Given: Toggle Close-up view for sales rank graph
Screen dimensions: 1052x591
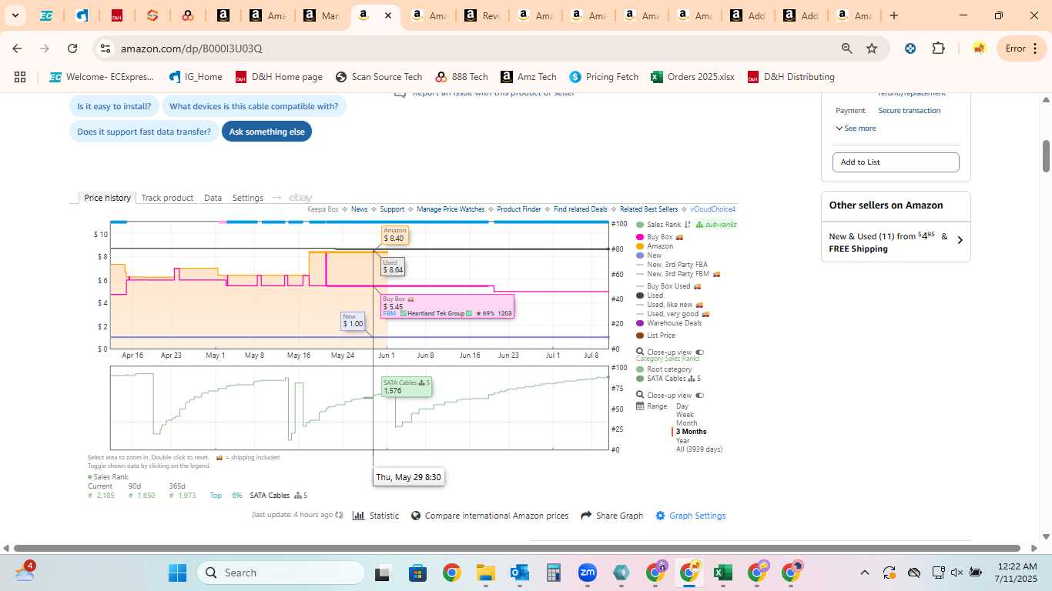Looking at the screenshot, I should (x=699, y=396).
